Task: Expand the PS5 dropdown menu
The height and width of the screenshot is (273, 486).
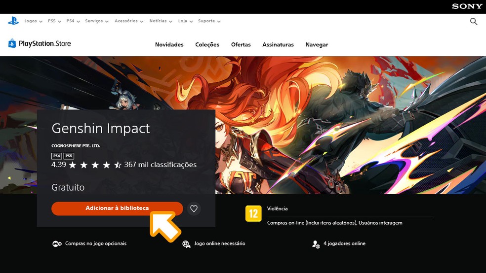Action: pos(54,21)
